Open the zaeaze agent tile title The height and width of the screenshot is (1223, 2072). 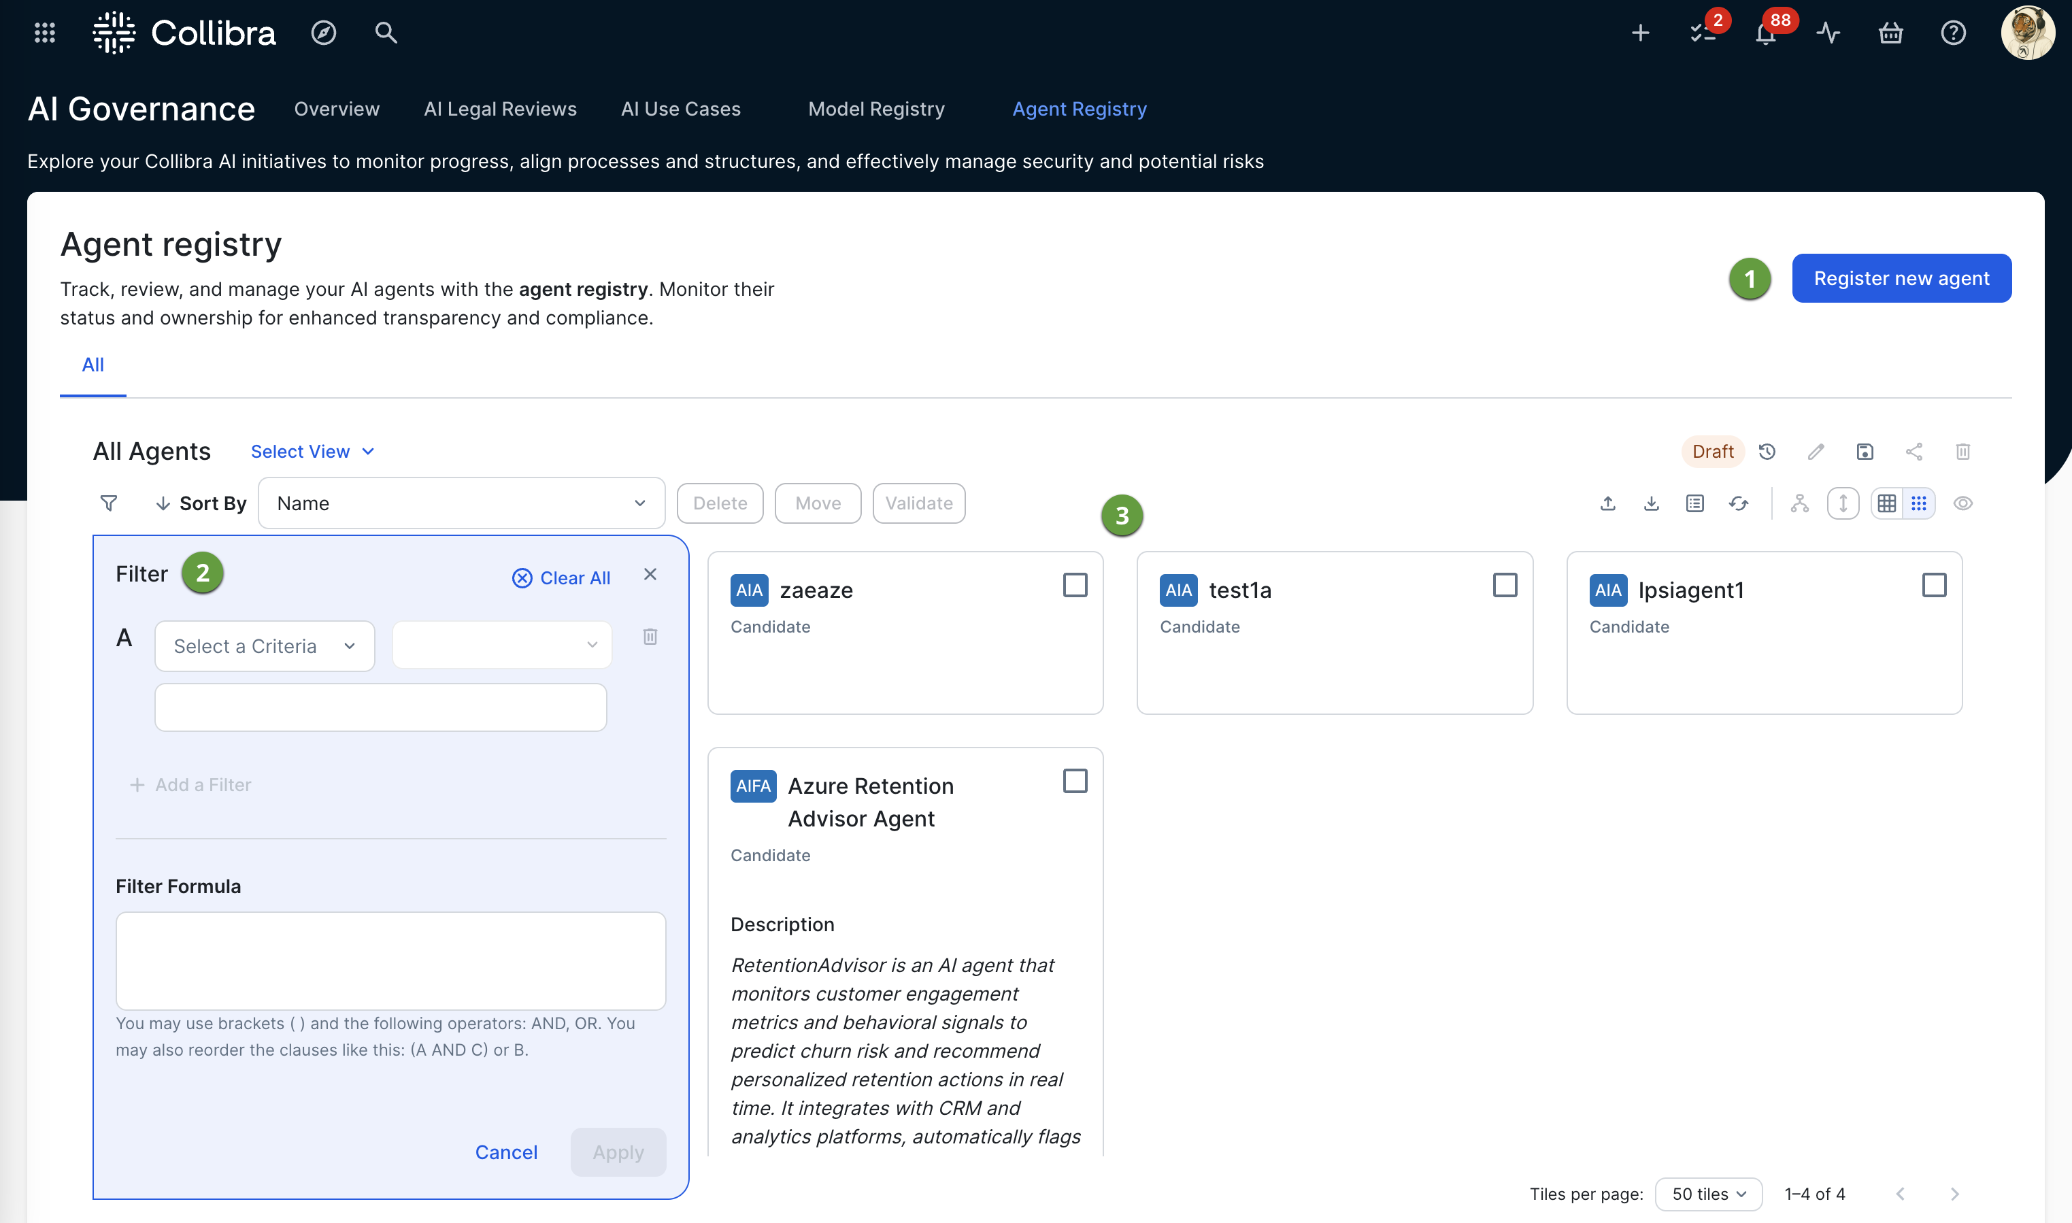coord(816,590)
